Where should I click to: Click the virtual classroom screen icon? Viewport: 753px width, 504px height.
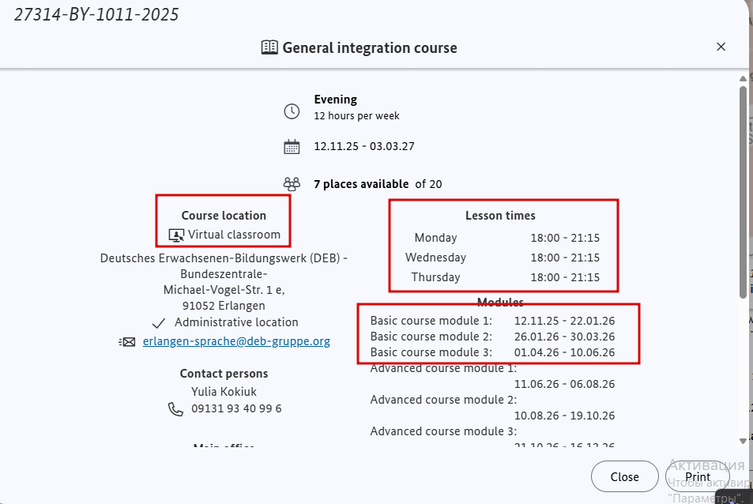coord(176,235)
